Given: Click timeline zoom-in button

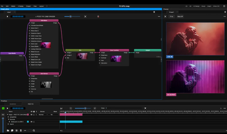Looking at the screenshot, I should coord(95,108).
